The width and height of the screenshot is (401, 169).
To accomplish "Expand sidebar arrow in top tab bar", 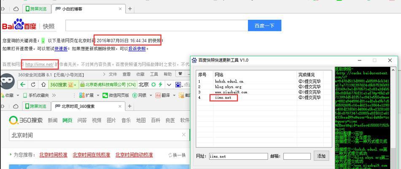I will 3,9.
